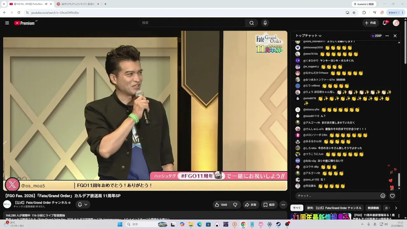Select chat message 今日のヨシキさん楽しそうでよかった
The height and width of the screenshot is (229, 407).
pos(340,148)
